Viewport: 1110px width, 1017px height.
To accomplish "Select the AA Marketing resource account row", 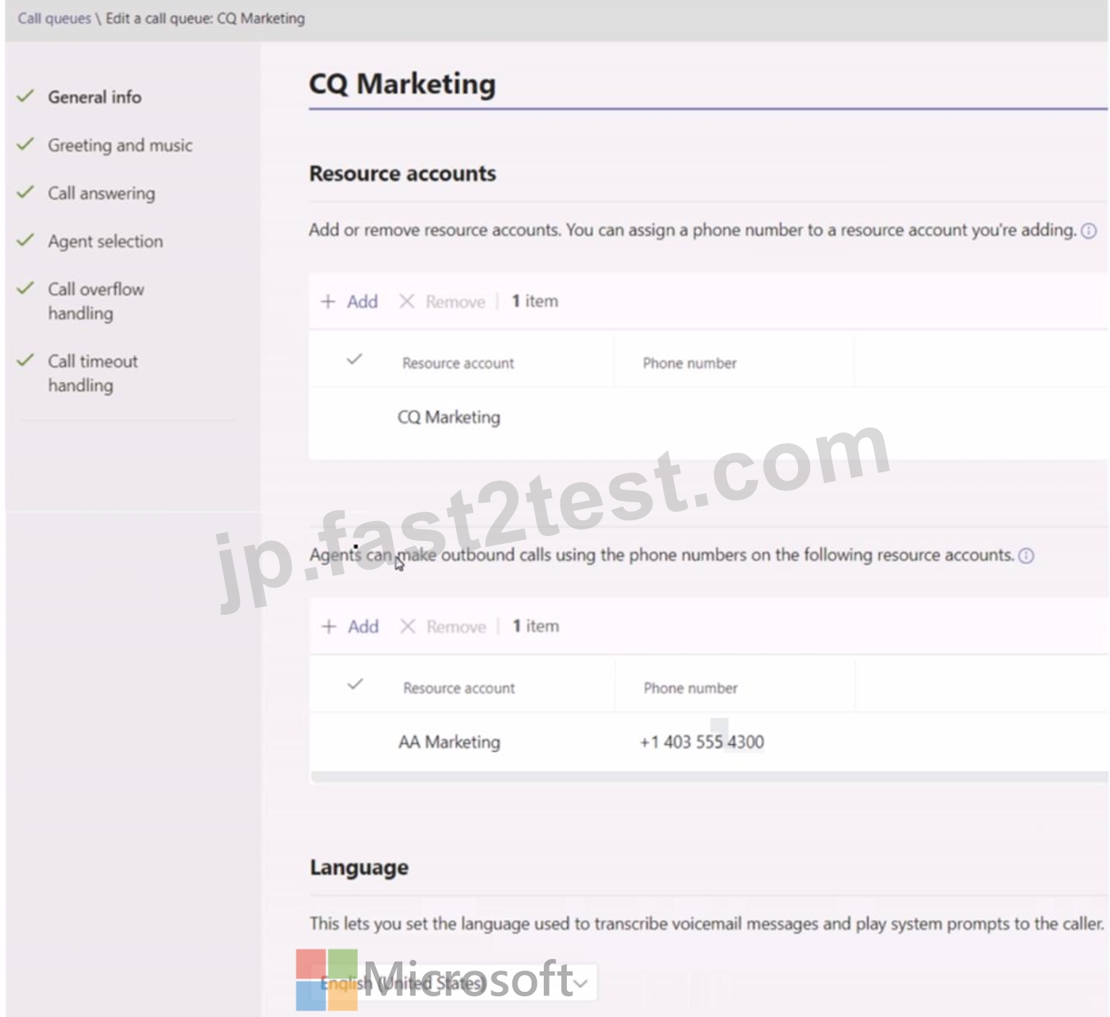I will tap(709, 742).
